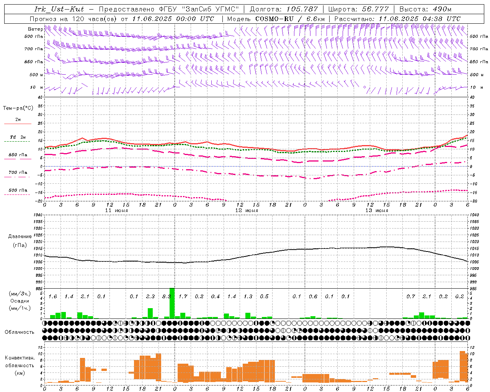Click the '11 июня' date label

pyautogui.click(x=116, y=211)
